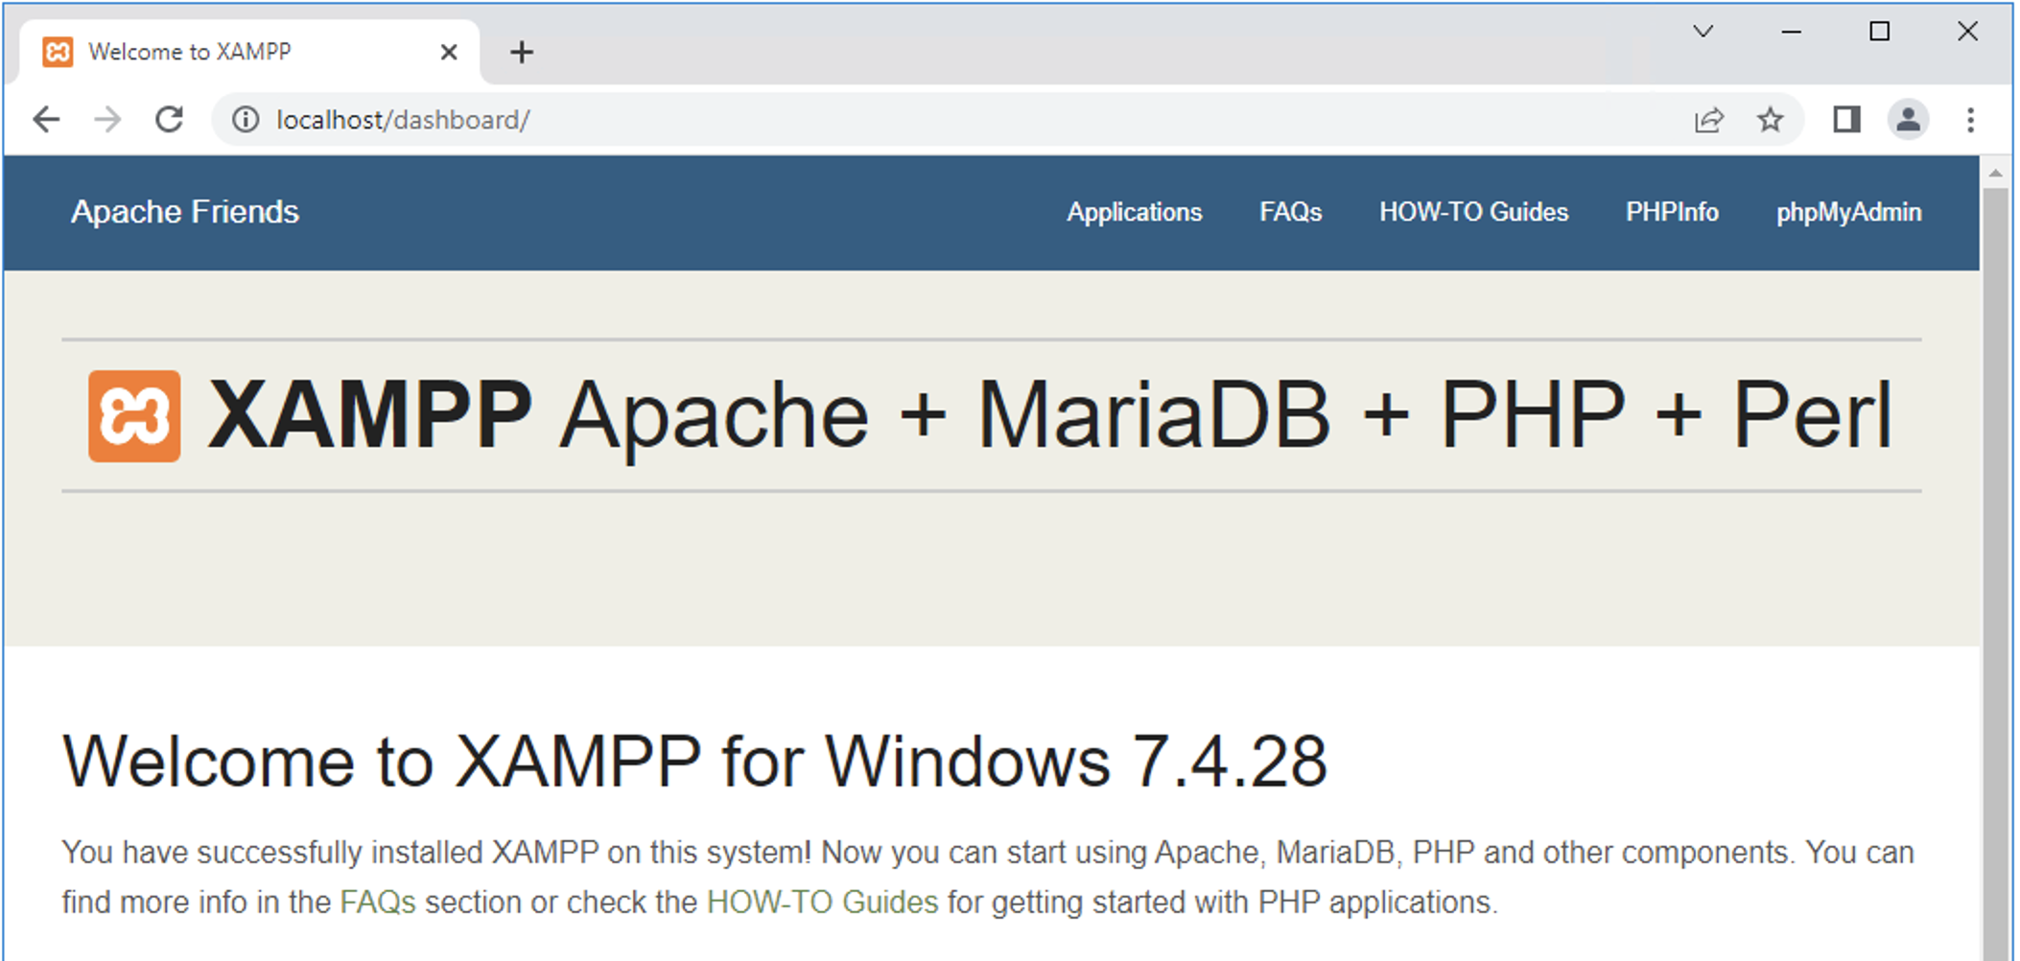
Task: Open PHPInfo page
Action: click(x=1672, y=212)
